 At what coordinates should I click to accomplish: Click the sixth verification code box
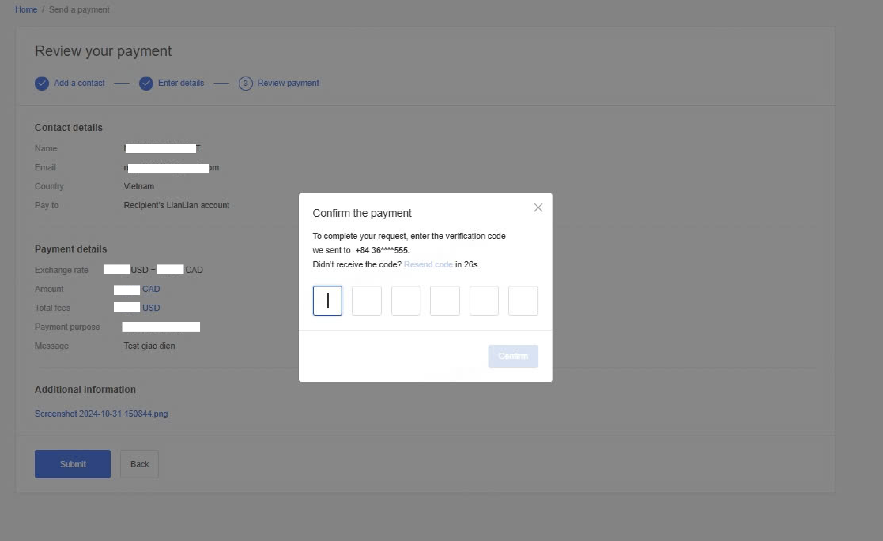pyautogui.click(x=523, y=301)
